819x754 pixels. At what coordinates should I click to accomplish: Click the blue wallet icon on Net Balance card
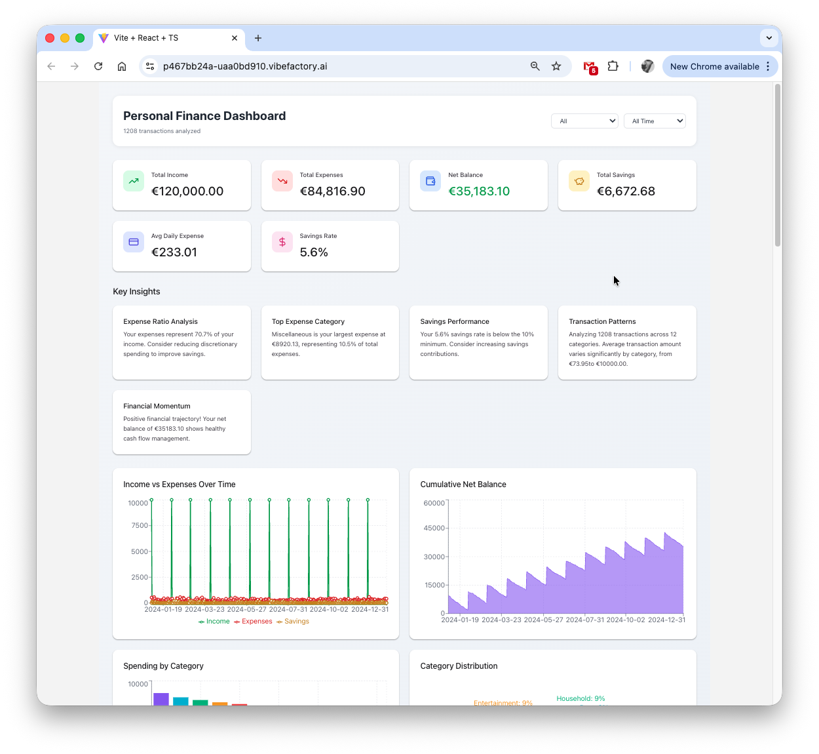coord(430,181)
